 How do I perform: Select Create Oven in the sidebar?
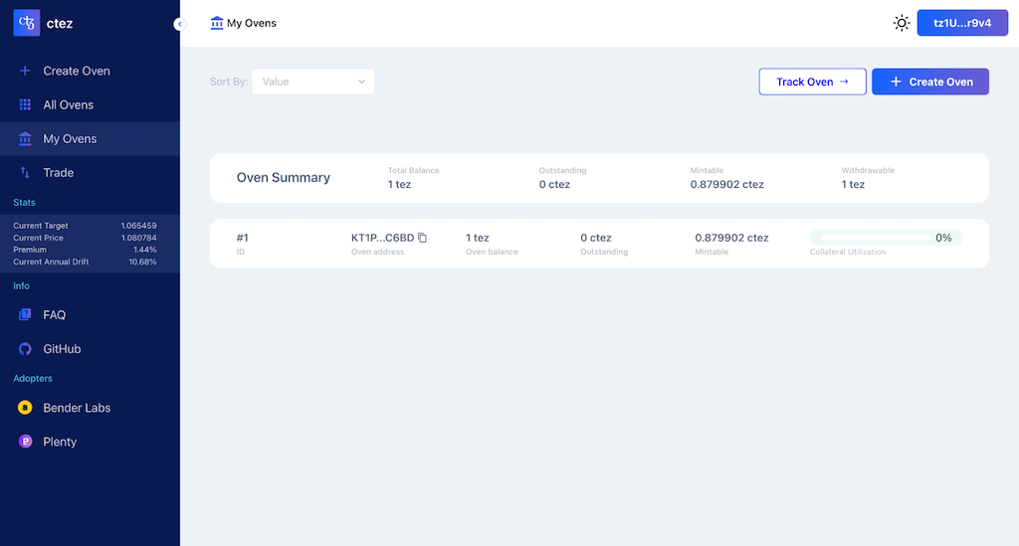(77, 72)
